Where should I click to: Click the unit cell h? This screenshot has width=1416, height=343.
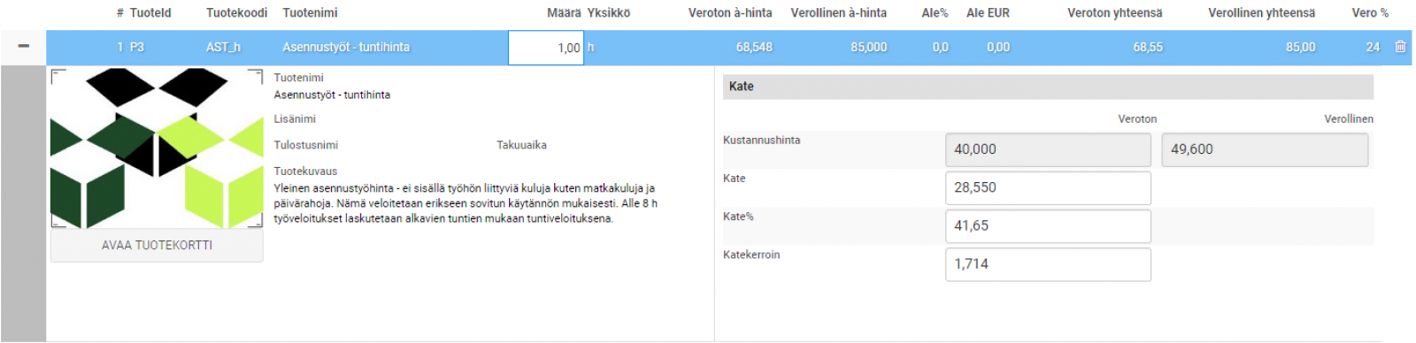point(591,47)
